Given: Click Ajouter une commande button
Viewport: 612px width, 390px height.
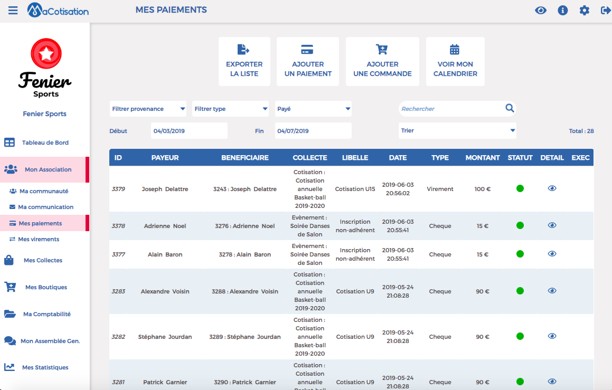Looking at the screenshot, I should pos(382,62).
